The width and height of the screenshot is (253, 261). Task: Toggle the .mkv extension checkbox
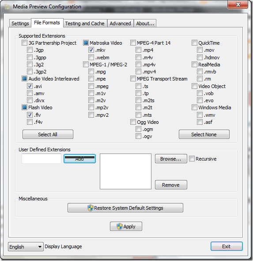point(91,50)
